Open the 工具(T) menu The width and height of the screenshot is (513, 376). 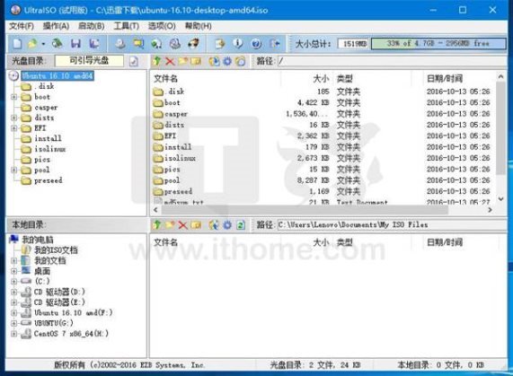[127, 26]
